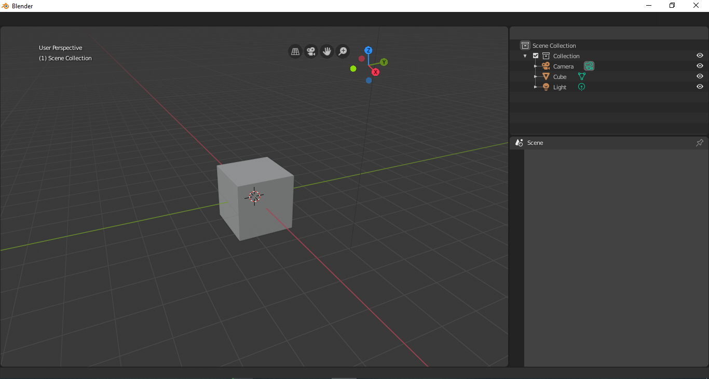Screen dimensions: 709x379
Task: Hide the Camera using its eye icon
Action: click(700, 66)
